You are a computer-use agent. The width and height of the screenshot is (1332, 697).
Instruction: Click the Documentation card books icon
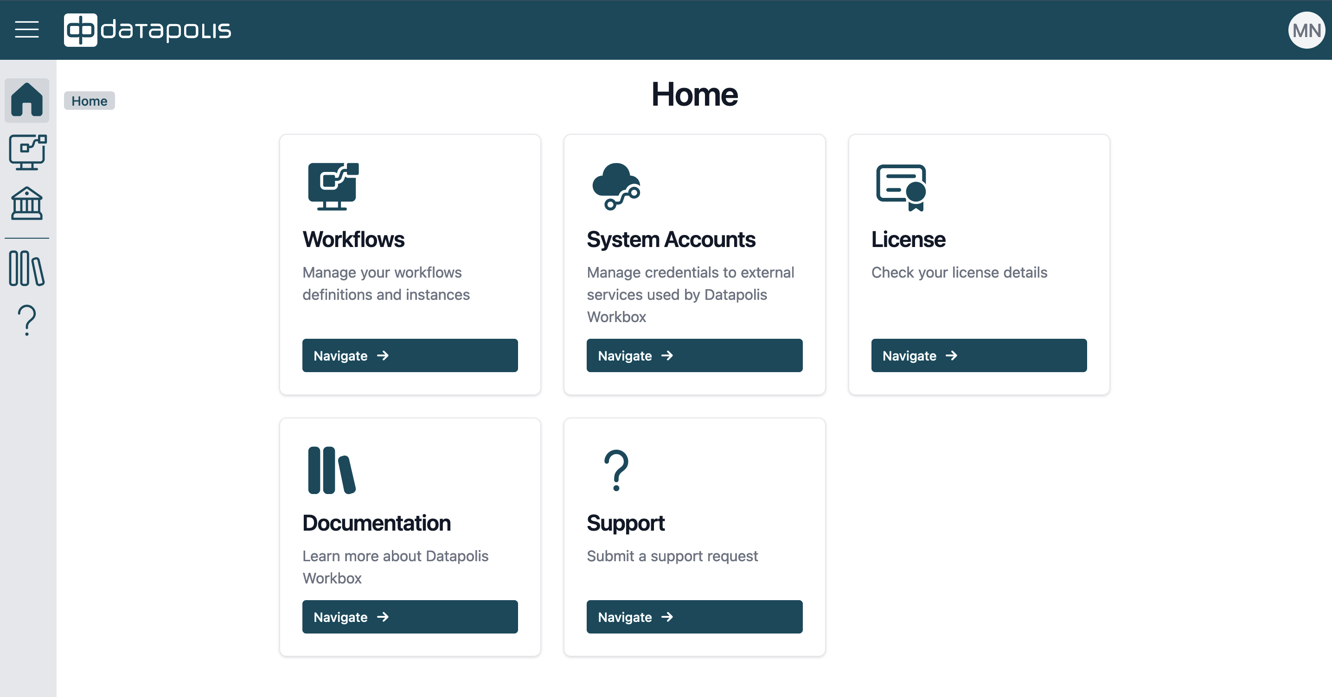click(332, 470)
